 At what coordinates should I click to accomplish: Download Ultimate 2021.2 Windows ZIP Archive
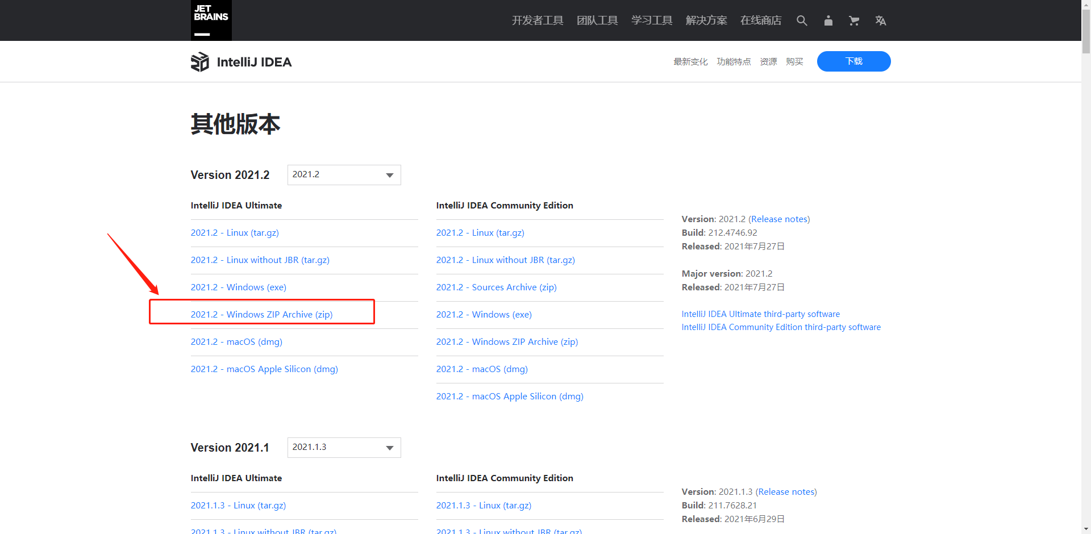262,315
